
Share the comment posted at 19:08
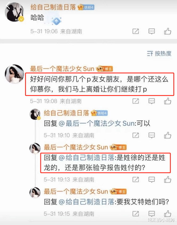tap(136, 101)
